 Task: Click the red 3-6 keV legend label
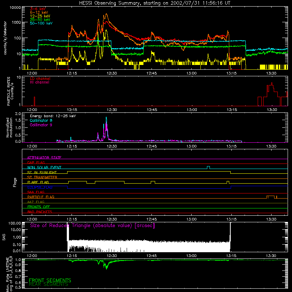click(38, 9)
